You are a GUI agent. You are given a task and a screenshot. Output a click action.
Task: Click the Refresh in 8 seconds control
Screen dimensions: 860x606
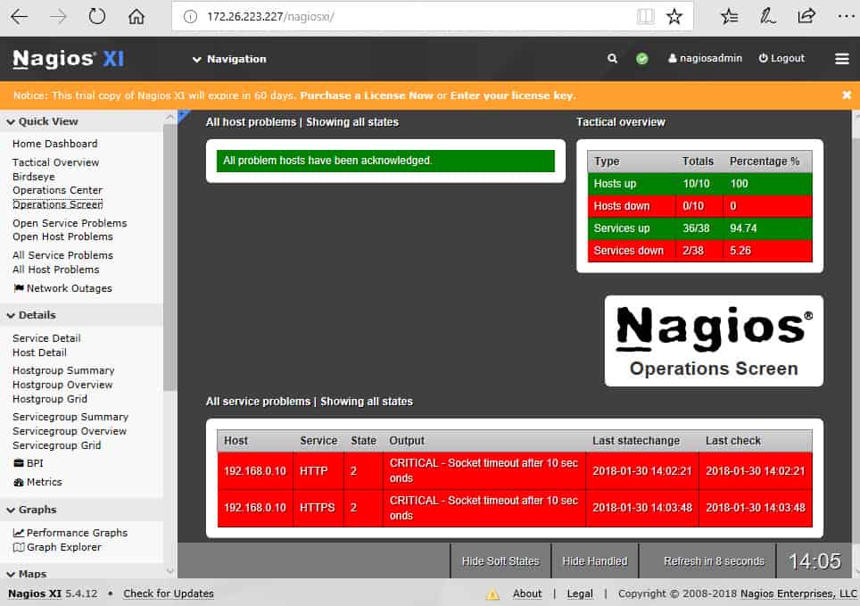point(714,561)
